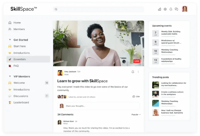Screen dimensions: 200x136
Task: Click the Home house icon
Action: [x=10, y=23]
